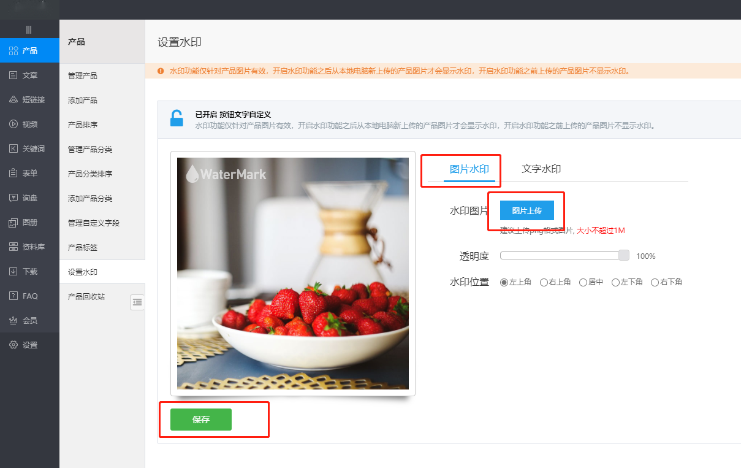Viewport: 741px width, 468px height.
Task: Switch to the 图片水印 tab
Action: coord(469,169)
